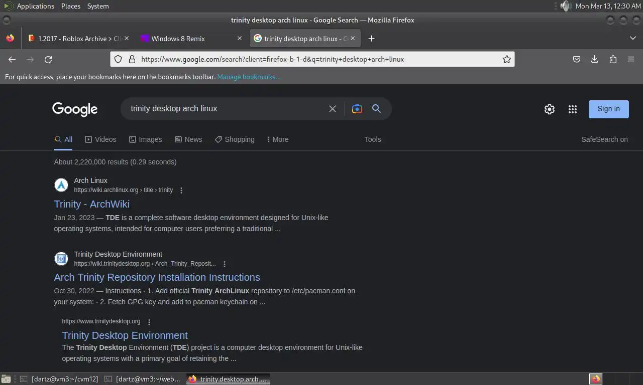Click the Arch Linux site favicon
This screenshot has height=385, width=643.
pyautogui.click(x=61, y=185)
